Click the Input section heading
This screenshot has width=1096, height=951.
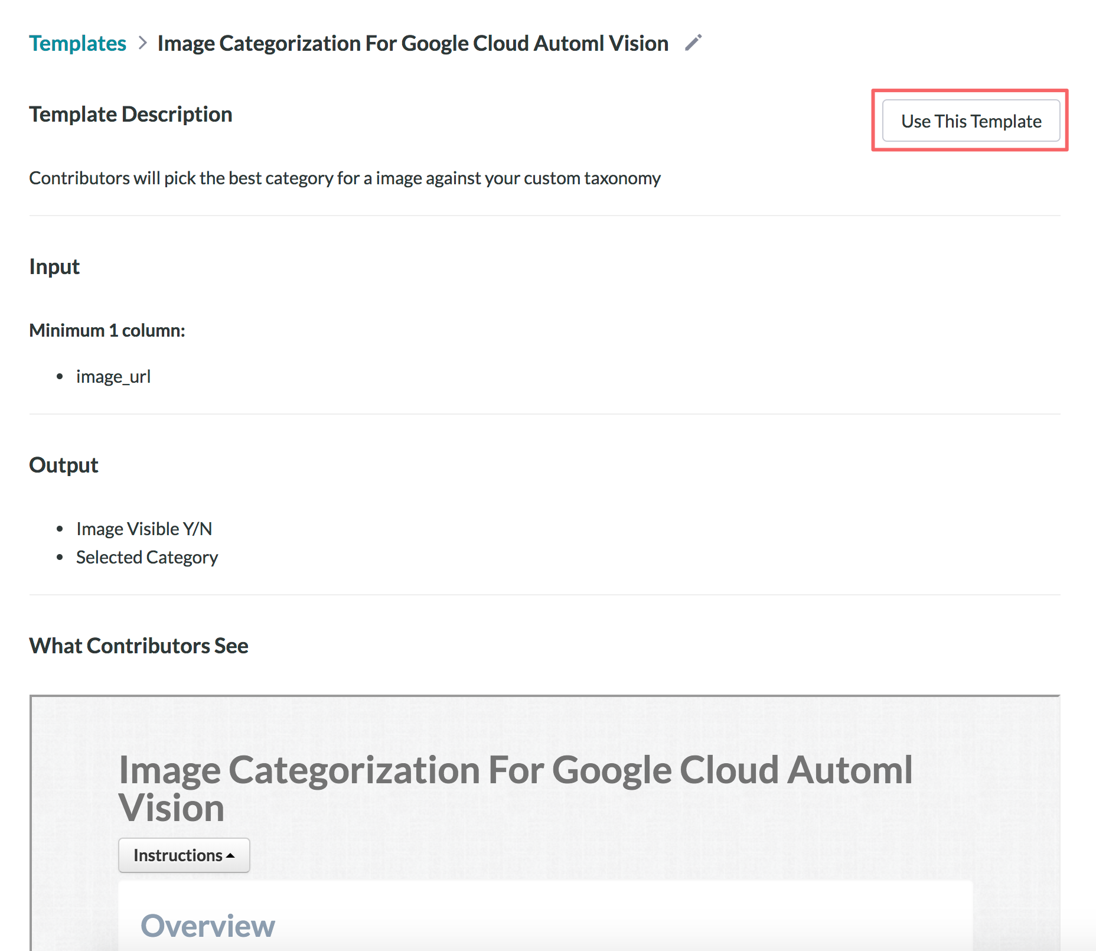(54, 266)
